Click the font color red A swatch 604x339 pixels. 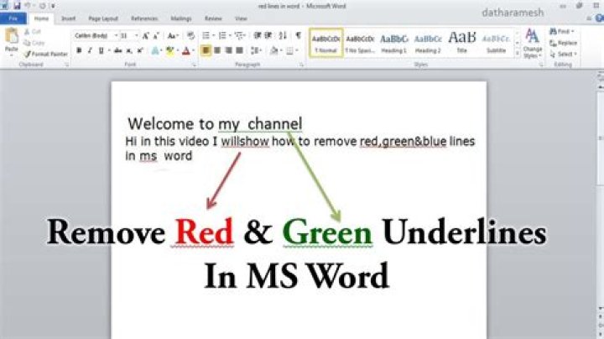[x=186, y=50]
